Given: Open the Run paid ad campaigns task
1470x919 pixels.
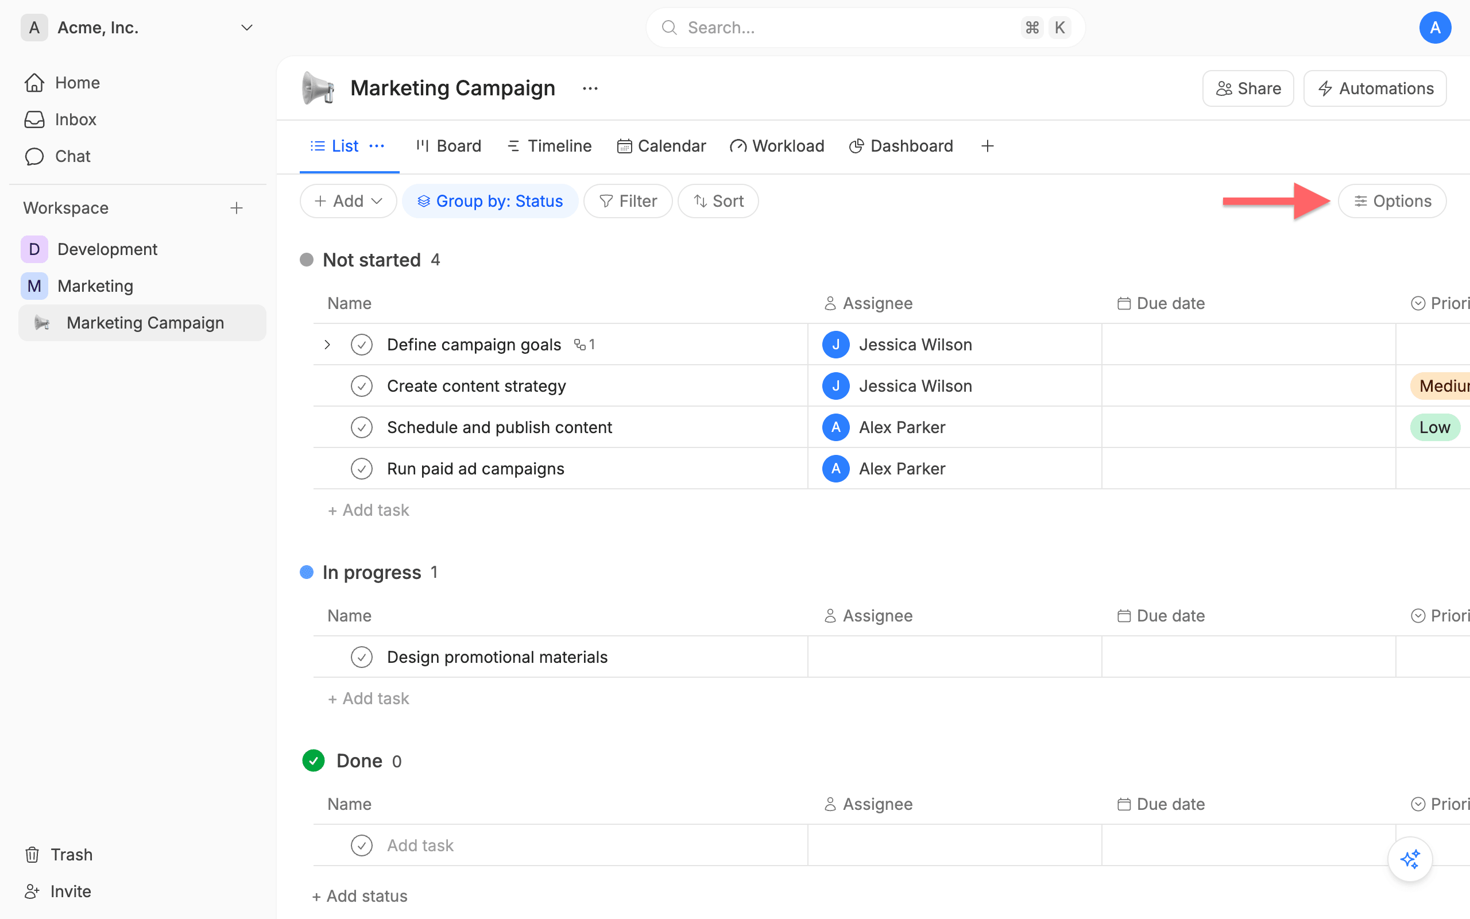Looking at the screenshot, I should (x=475, y=469).
